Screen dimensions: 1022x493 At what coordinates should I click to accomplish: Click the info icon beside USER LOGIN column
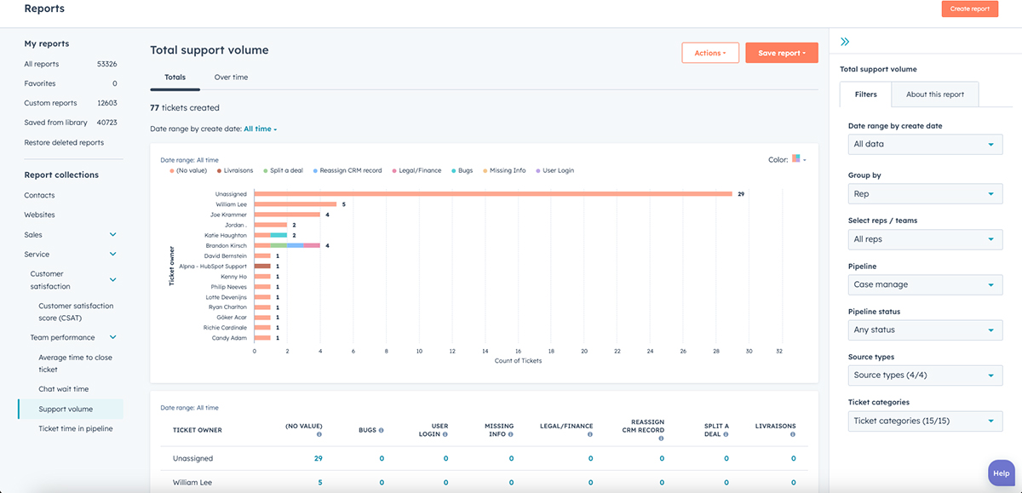click(446, 434)
